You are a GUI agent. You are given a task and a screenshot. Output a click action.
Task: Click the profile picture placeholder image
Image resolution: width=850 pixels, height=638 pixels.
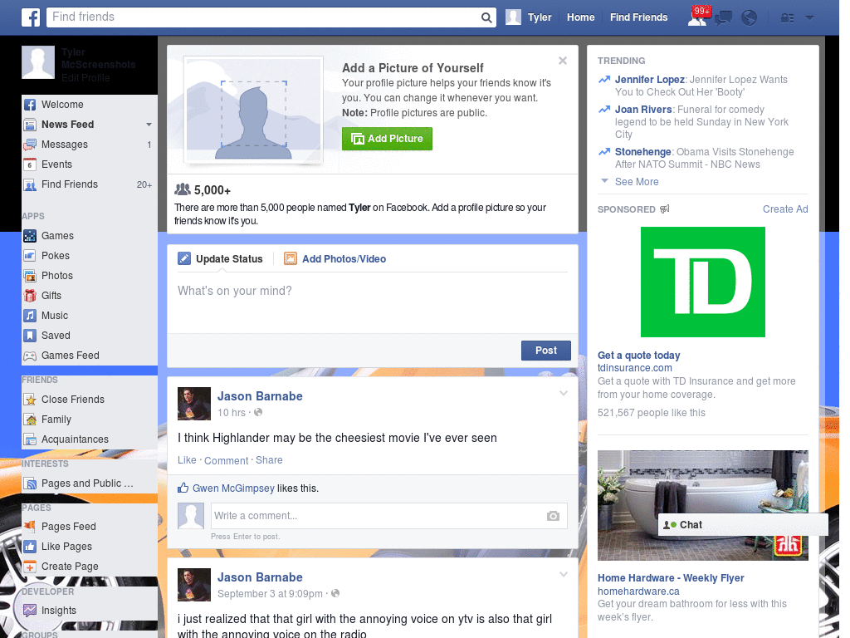[254, 110]
